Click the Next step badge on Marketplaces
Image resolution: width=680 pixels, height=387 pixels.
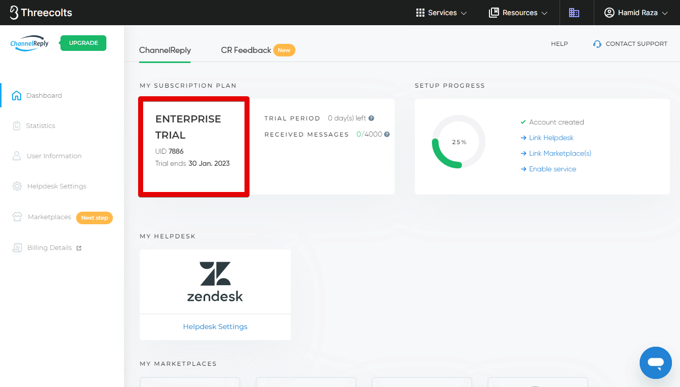pyautogui.click(x=94, y=218)
